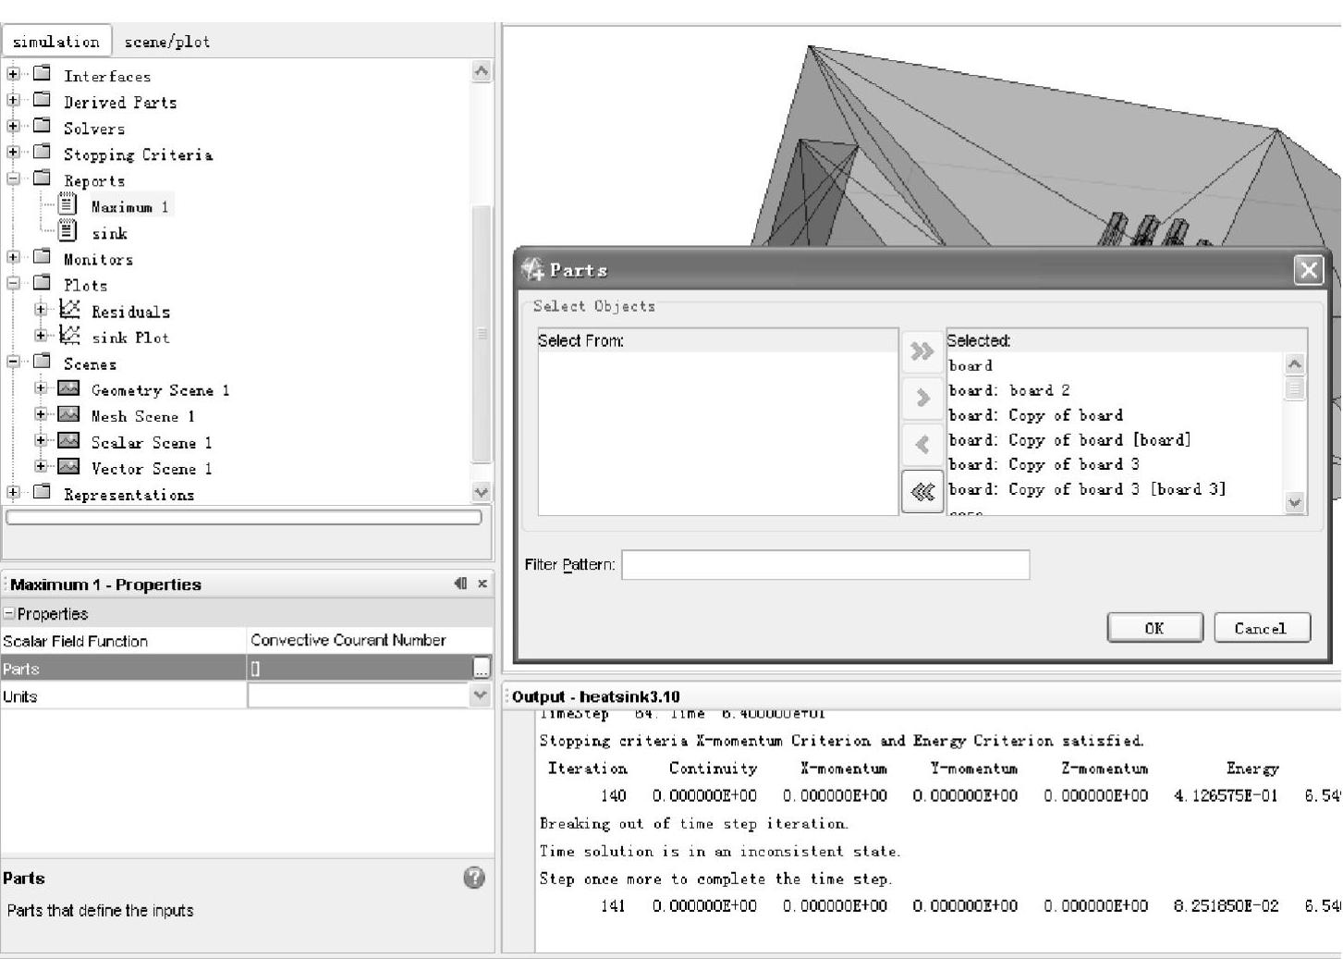Screen dimensions: 1343x959
Task: Click Mesh Scene 1 picture icon
Action: tap(68, 414)
